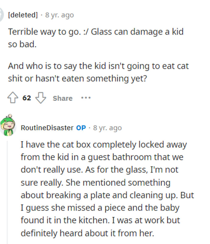210x244 pixels.
Task: Collapse the comment using the thread line
Action: [x=8, y=180]
